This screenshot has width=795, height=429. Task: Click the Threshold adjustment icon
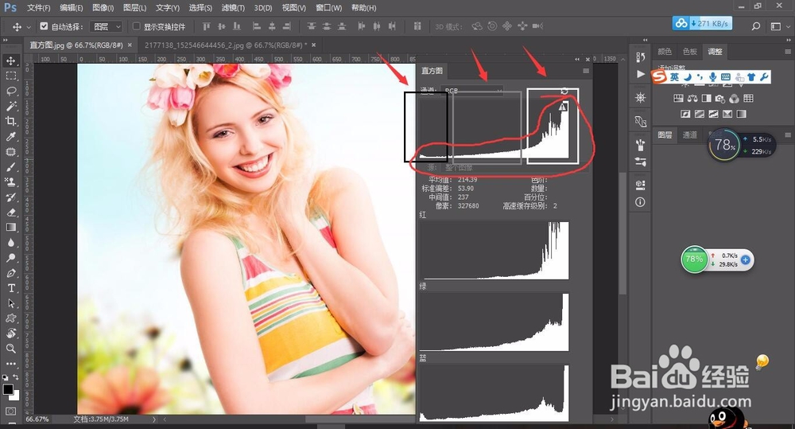[x=713, y=114]
